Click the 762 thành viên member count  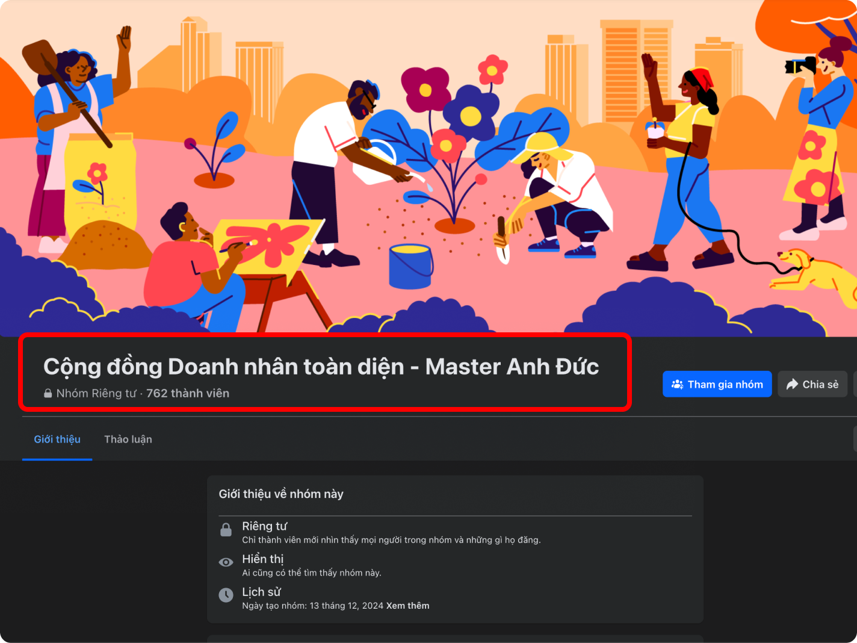tap(188, 393)
